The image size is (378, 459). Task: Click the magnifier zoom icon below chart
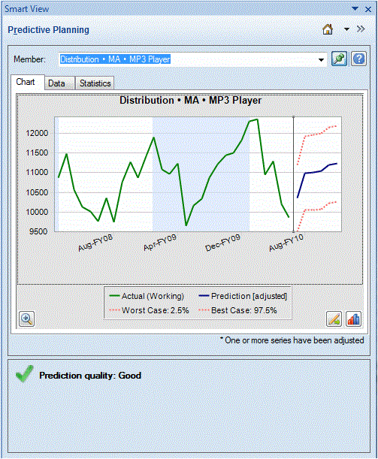(x=26, y=319)
